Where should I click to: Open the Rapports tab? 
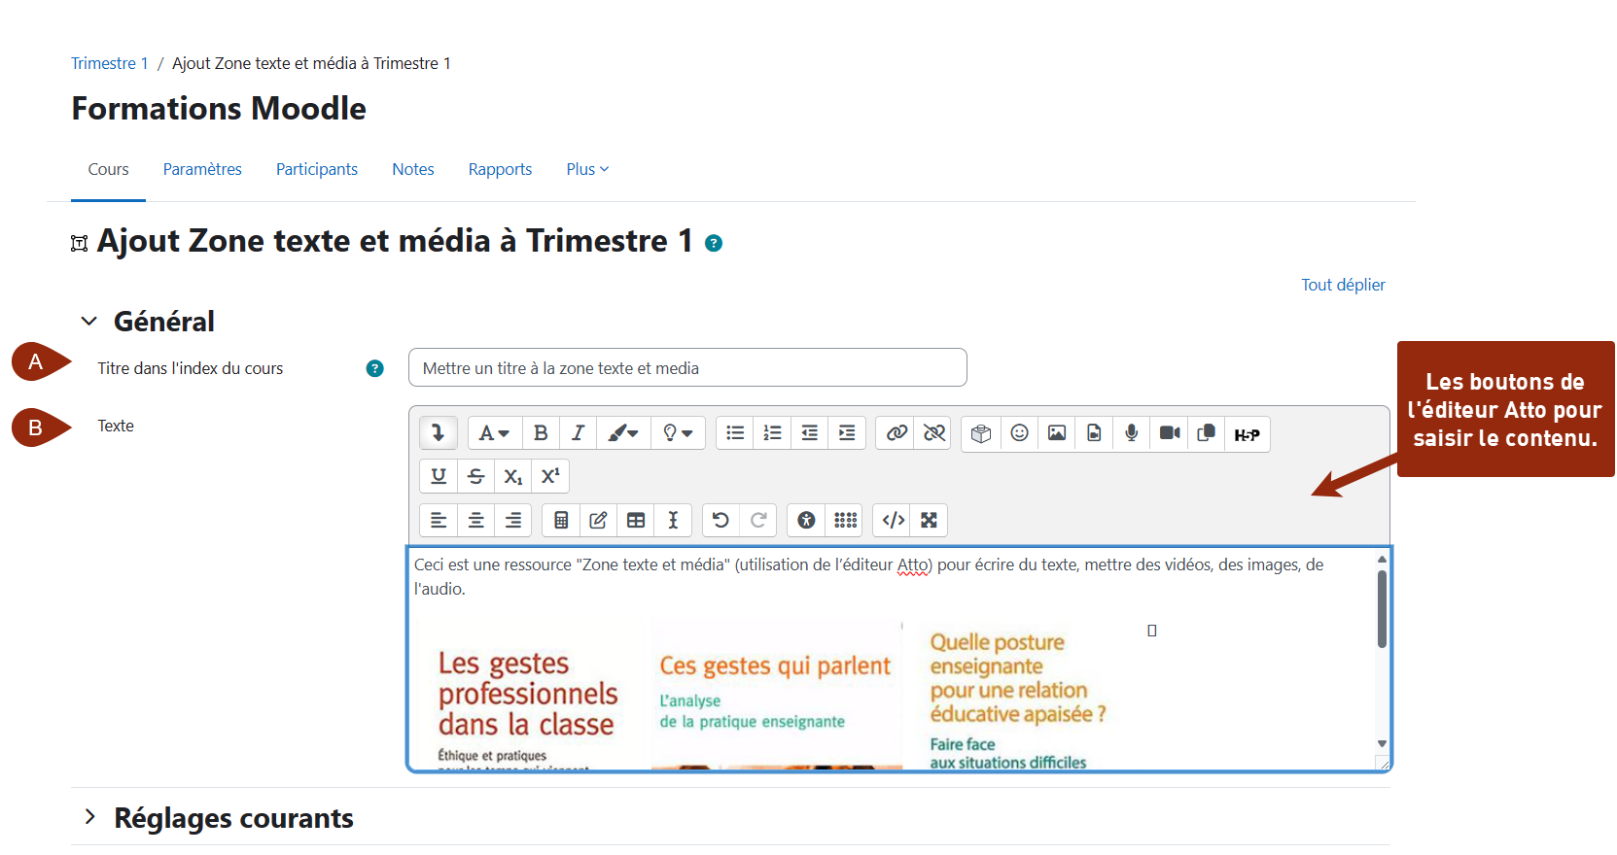[x=500, y=169]
